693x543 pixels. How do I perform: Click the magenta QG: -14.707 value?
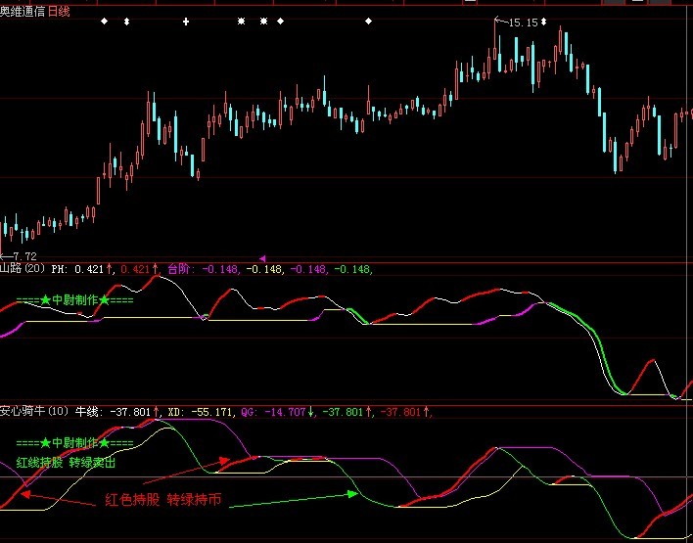pos(274,412)
